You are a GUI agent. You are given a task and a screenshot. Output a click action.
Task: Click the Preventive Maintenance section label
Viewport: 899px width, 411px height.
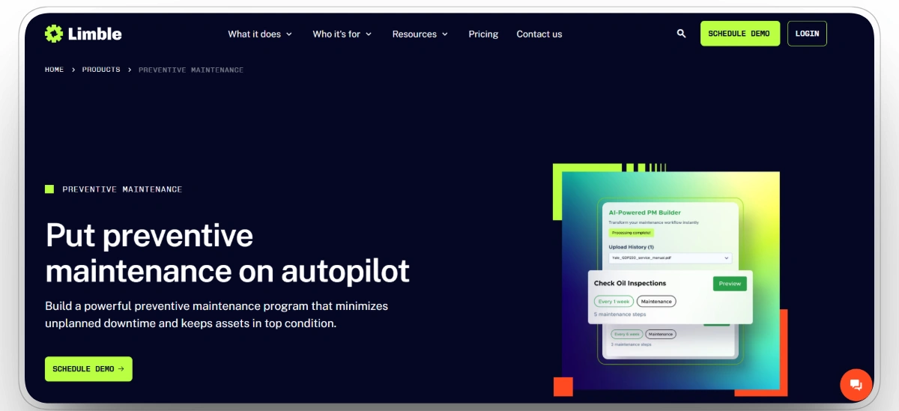pos(122,189)
